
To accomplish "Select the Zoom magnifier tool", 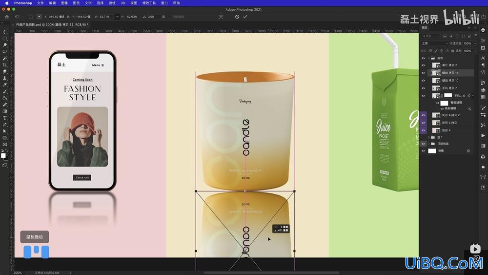I will tap(5, 45).
